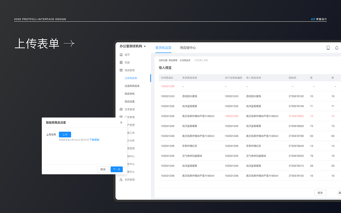Viewport: 341px width, 213px height.
Task: Click the user-gear icon beside 系统管理
Action: click(121, 180)
